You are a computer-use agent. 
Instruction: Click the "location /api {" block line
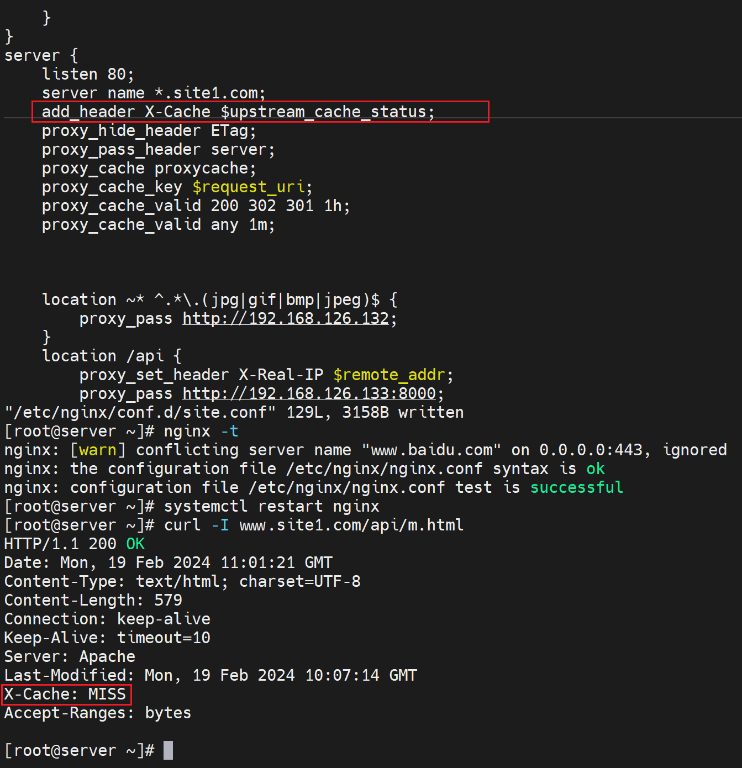[x=111, y=356]
